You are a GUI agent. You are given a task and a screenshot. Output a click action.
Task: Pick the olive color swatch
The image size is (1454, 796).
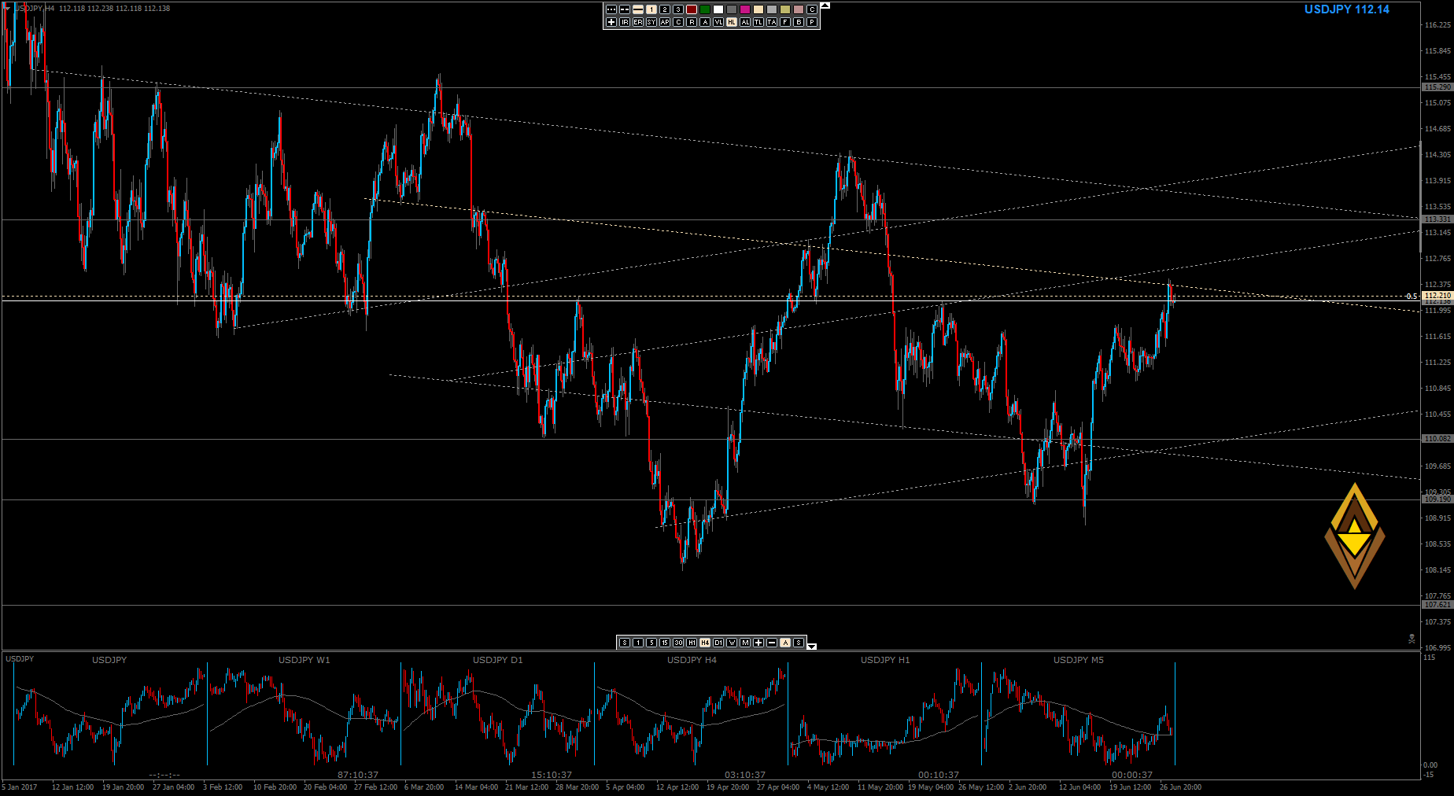point(785,9)
